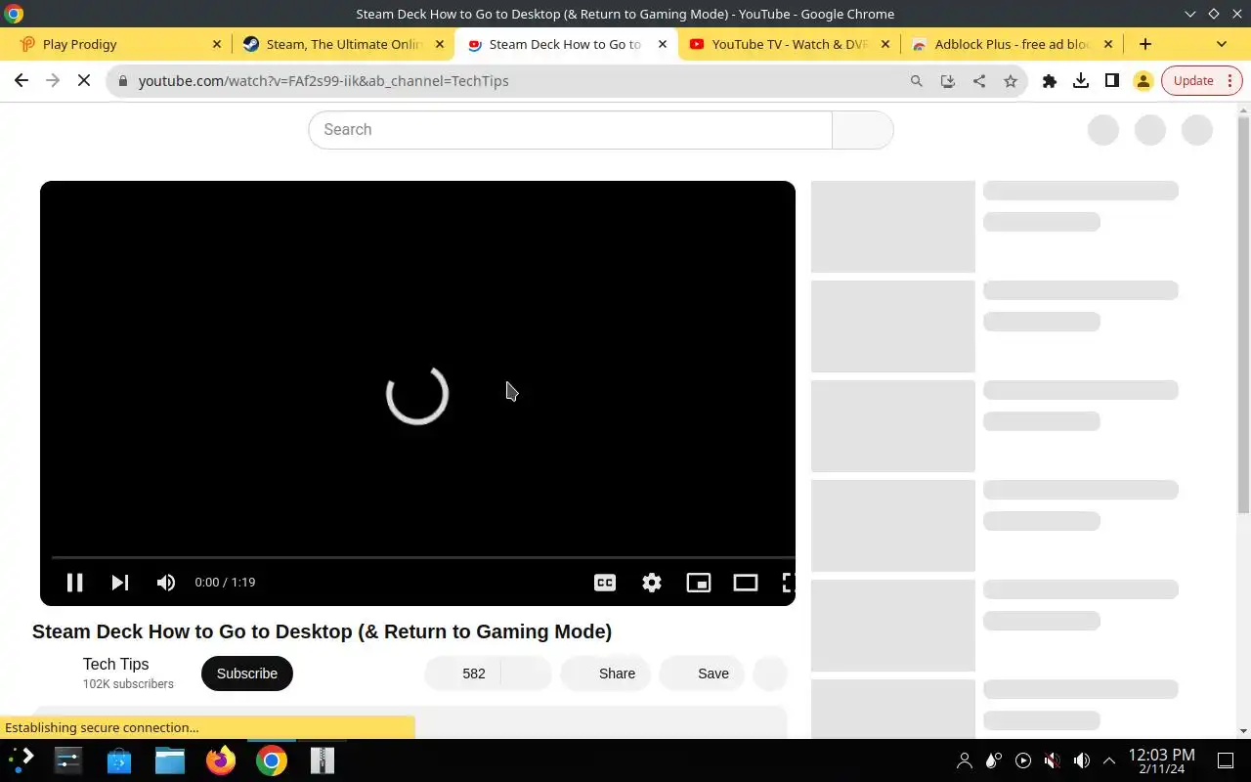Open the archive manager taskbar icon

[323, 760]
